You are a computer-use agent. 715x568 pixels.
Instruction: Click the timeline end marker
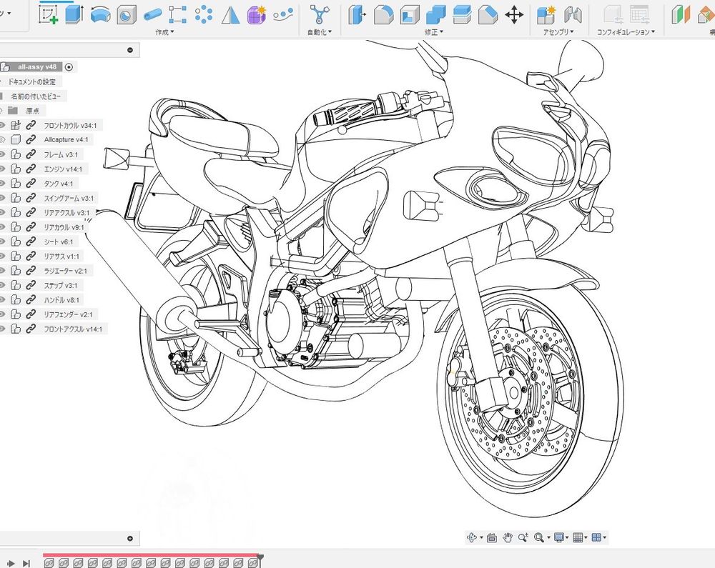point(260,556)
